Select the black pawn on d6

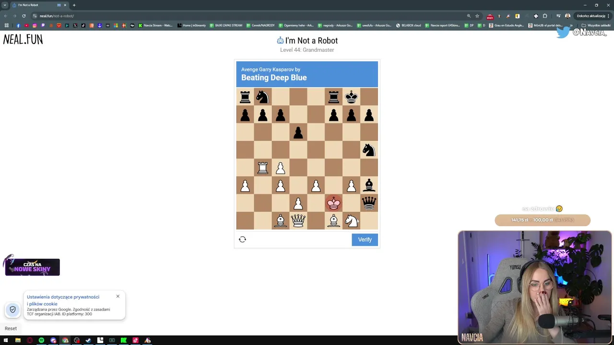tap(298, 133)
